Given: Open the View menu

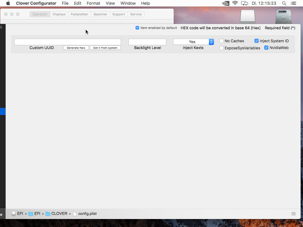Looking at the screenshot, I should [110, 3].
